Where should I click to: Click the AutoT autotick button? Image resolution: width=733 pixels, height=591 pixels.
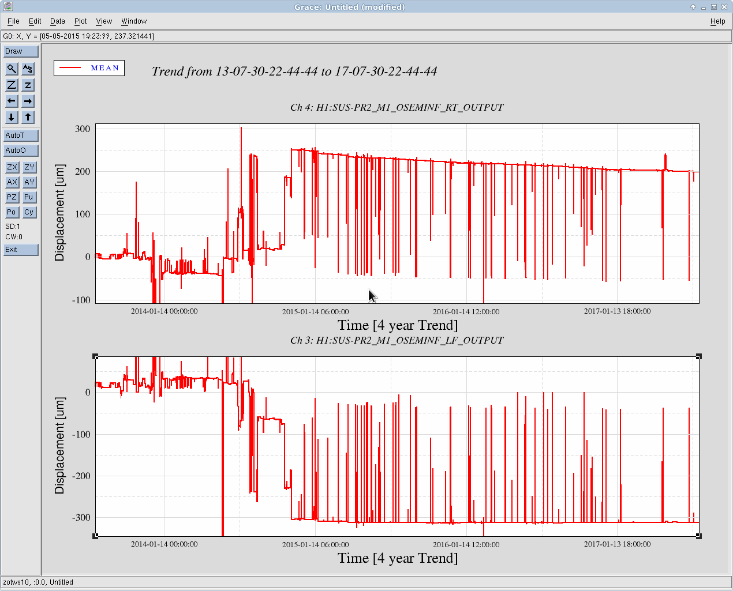(21, 135)
